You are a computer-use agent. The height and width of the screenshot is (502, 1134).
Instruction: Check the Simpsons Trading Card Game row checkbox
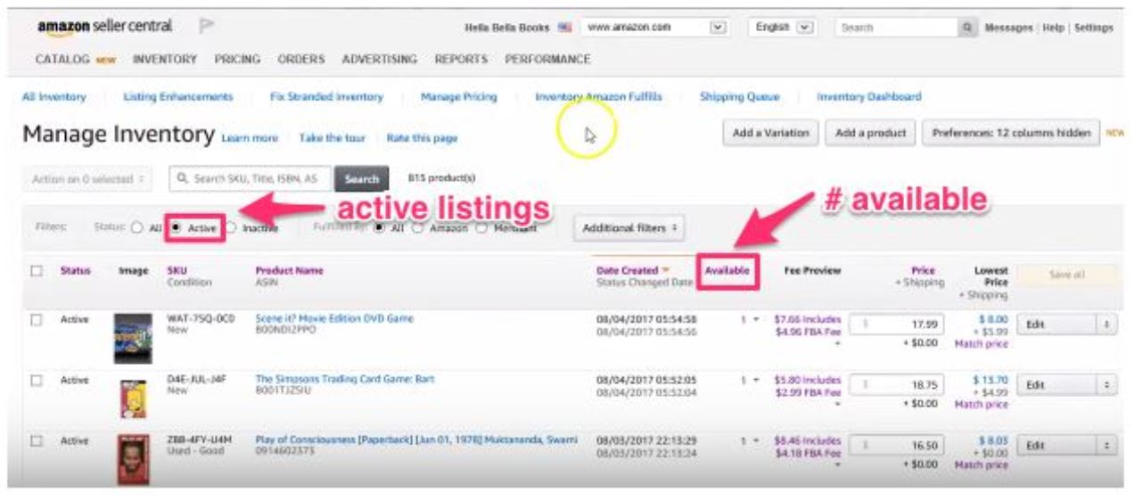point(37,380)
